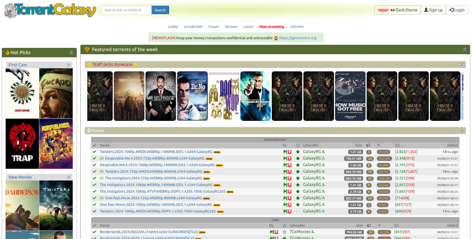
Task: Download torrent for Borderlands.2024.HDCAM SUNSCREEN
Action: click(272, 232)
